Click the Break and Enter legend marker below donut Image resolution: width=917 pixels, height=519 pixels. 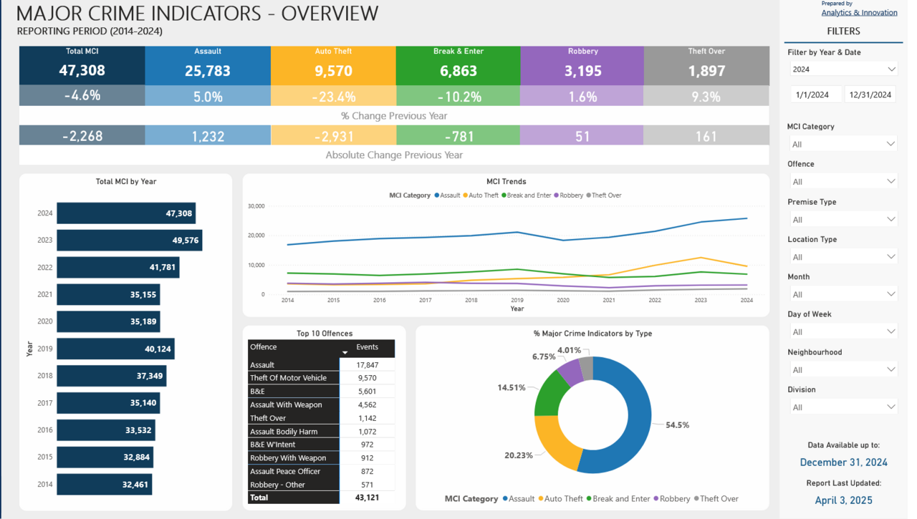click(590, 499)
